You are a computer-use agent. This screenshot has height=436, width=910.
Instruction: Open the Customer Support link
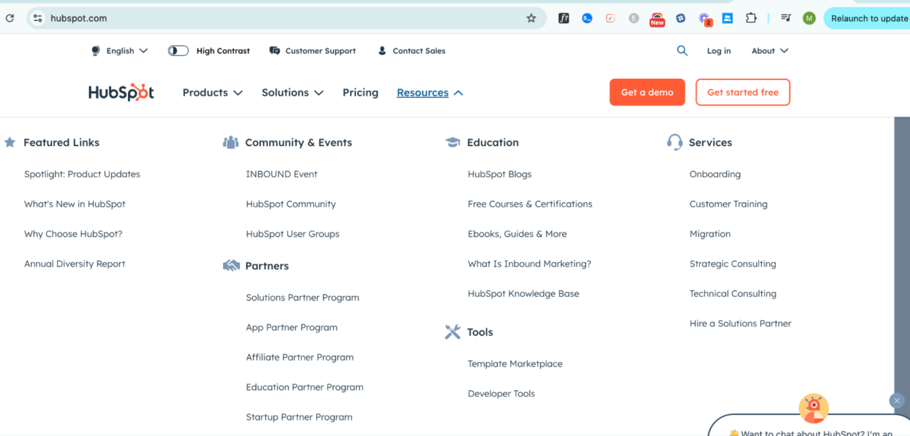click(x=313, y=51)
